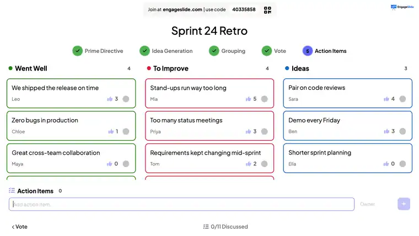The width and height of the screenshot is (419, 236).
Task: Mark 'Zero bugs in production' as discussed
Action: [x=126, y=131]
